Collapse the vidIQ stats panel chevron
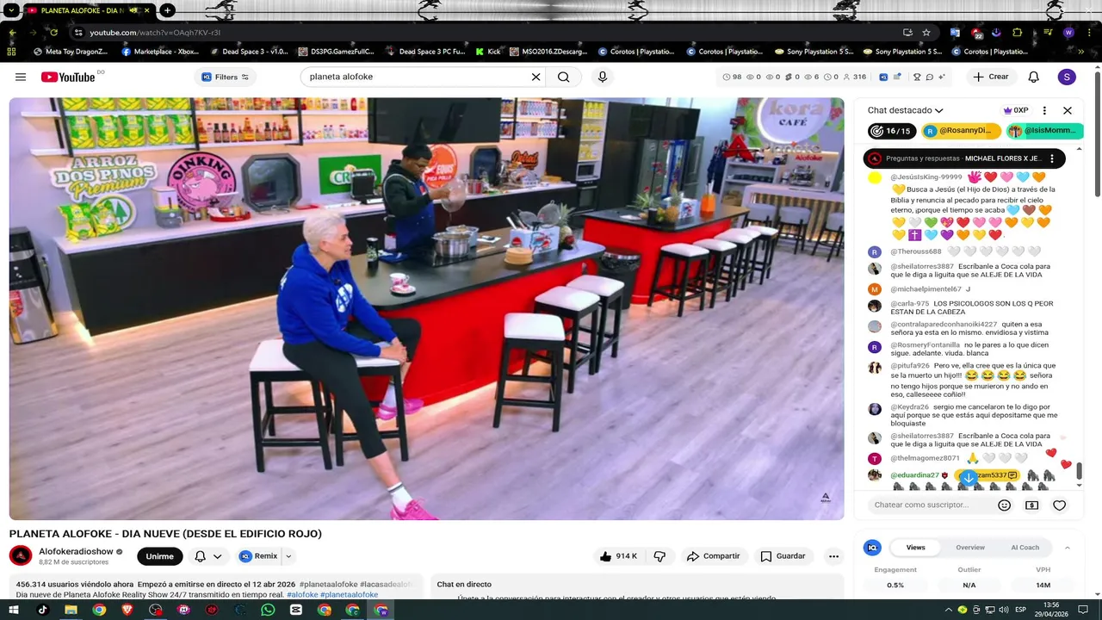Image resolution: width=1102 pixels, height=620 pixels. [1068, 548]
